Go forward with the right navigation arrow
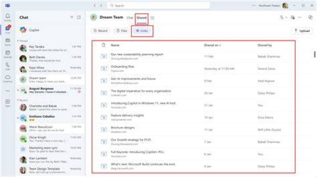317x177 pixels. 101,5
